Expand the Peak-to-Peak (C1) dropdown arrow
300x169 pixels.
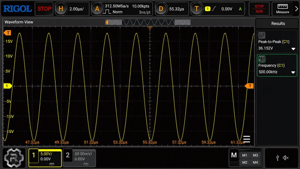293,49
